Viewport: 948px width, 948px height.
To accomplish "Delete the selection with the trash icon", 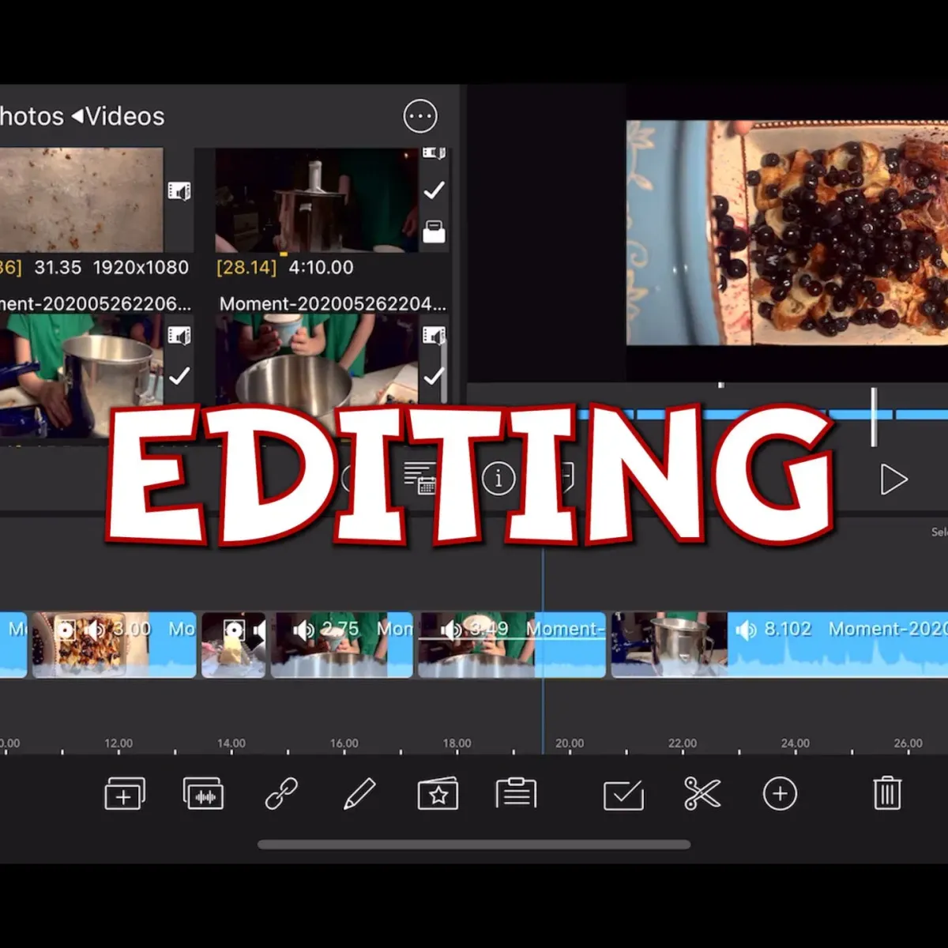I will (x=887, y=793).
